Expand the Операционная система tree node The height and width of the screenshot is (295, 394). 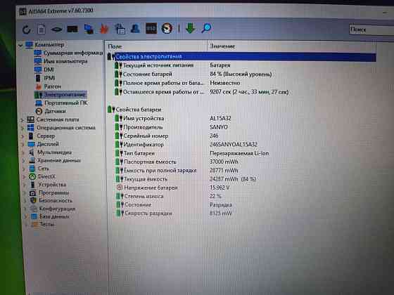tap(23, 128)
